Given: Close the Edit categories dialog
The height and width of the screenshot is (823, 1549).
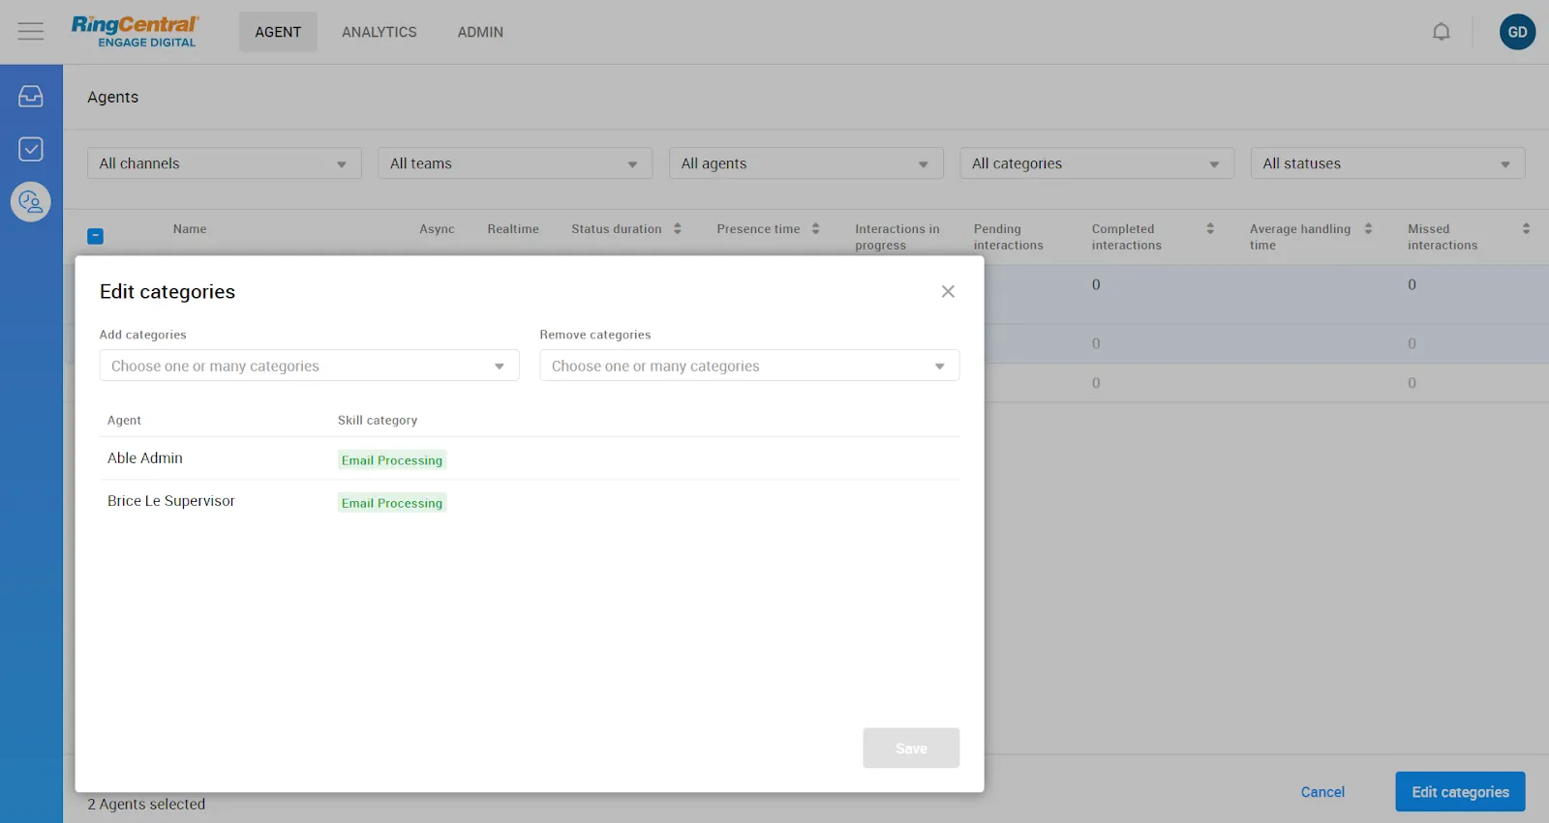Looking at the screenshot, I should [x=948, y=292].
